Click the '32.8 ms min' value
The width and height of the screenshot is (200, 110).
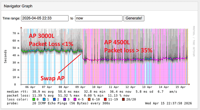(95, 92)
